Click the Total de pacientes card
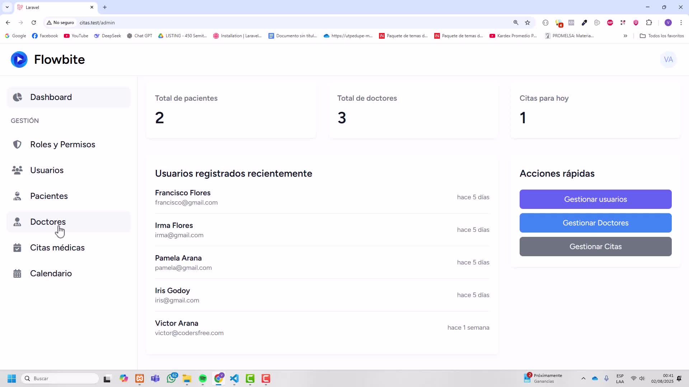Screen dimensions: 689x387 pyautogui.click(x=231, y=111)
